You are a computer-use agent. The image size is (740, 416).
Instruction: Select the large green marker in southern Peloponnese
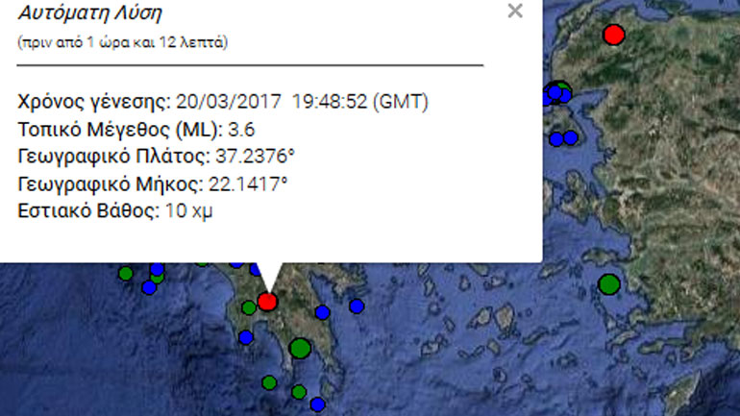(x=300, y=348)
